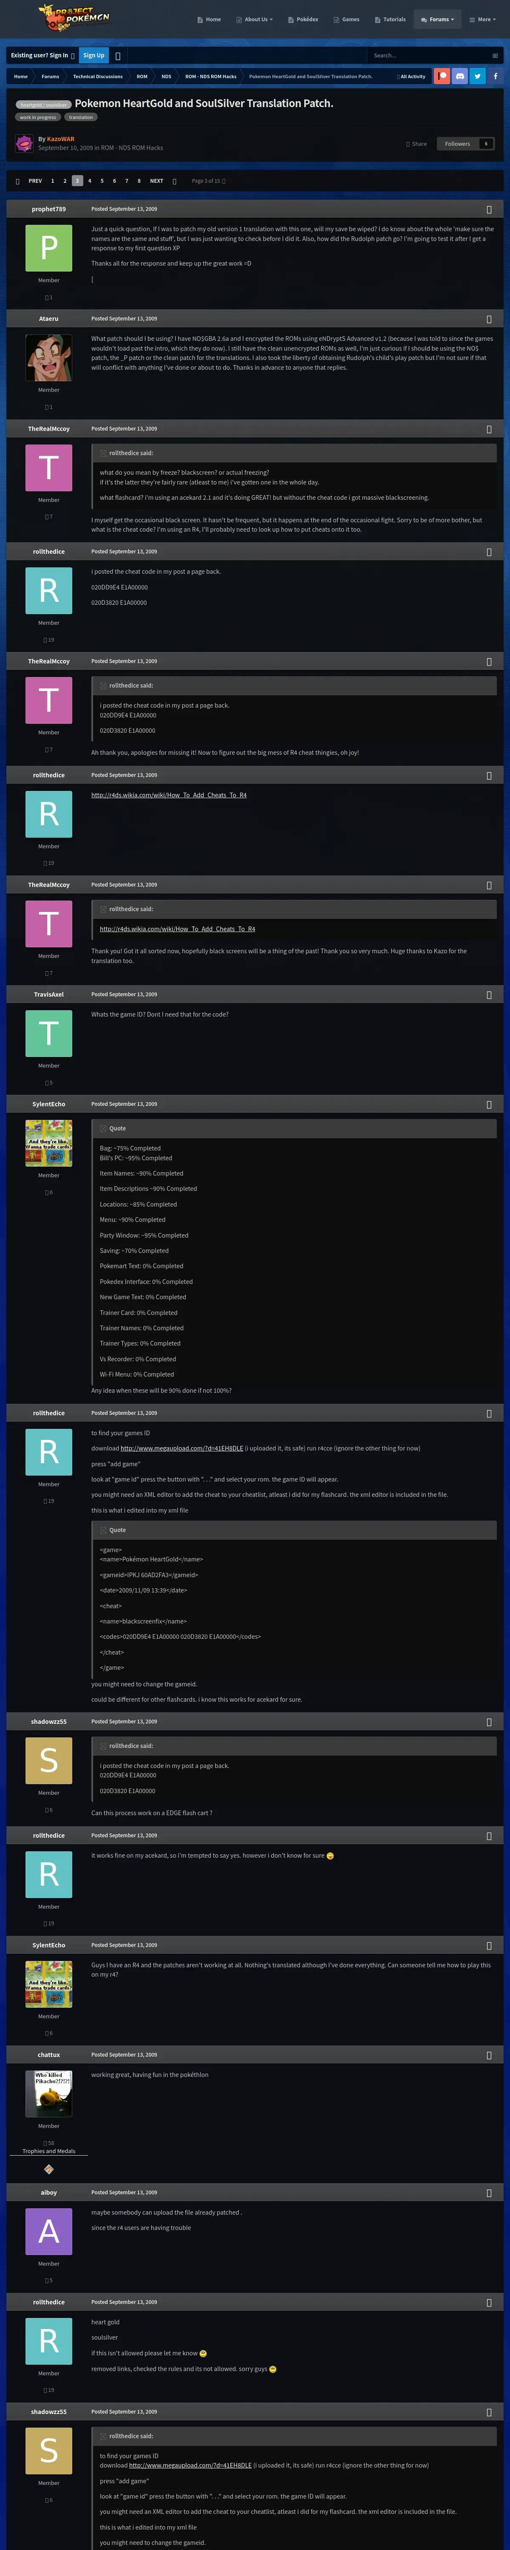The height and width of the screenshot is (2550, 510).
Task: Go to ROM - NDS ROM Hacks breadcrumb
Action: pyautogui.click(x=211, y=76)
